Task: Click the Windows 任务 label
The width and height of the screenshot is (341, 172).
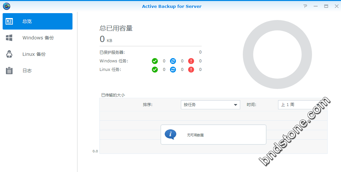Action: 114,61
